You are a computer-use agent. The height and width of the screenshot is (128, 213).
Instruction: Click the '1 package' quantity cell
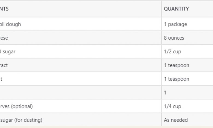[175, 24]
